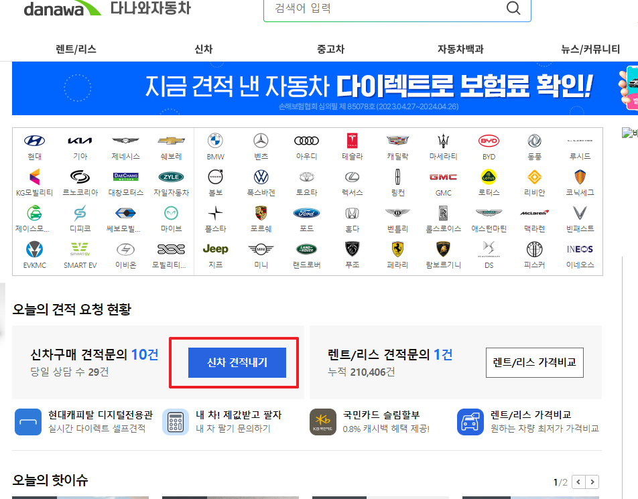Click the search magnifier icon
Viewport: 638px width, 499px height.
tap(513, 8)
